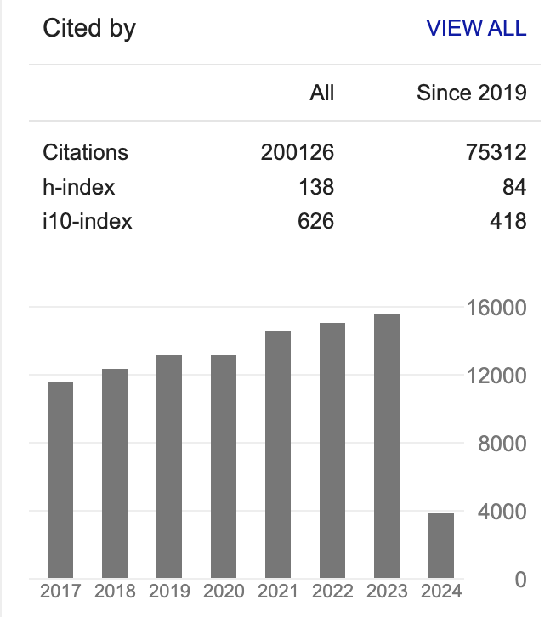The width and height of the screenshot is (556, 617).
Task: Open the VIEW ALL citations link
Action: coord(476,28)
